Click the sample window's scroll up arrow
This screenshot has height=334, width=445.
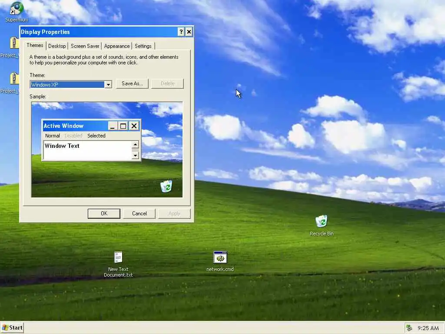[136, 144]
